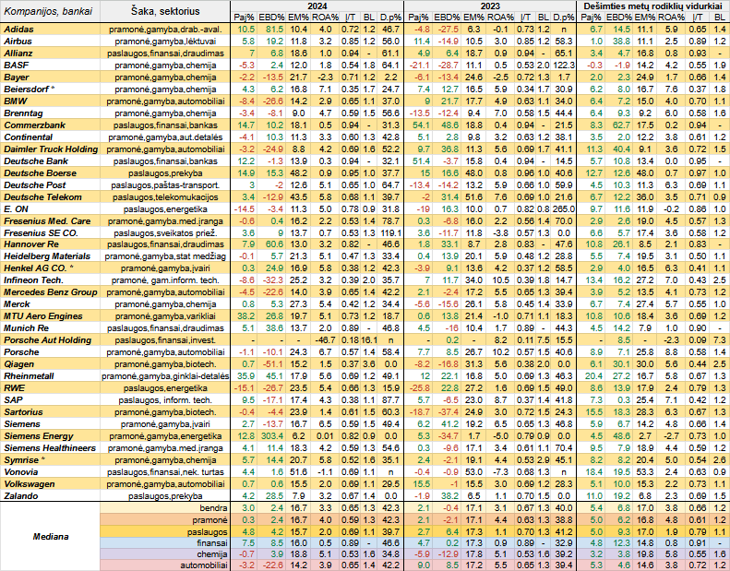Click Dešimties metų rodiklių vidurkiai header
This screenshot has height=571, width=730.
[x=652, y=6]
